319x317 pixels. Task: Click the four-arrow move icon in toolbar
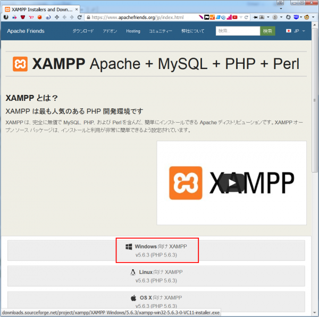57,18
